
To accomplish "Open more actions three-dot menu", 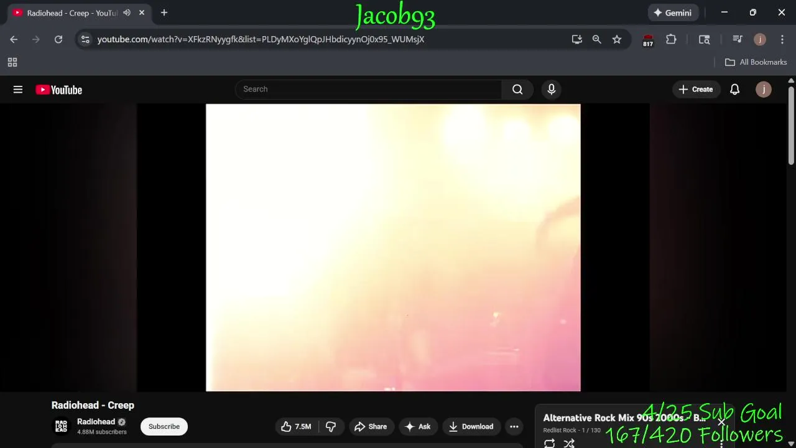I will 514,426.
